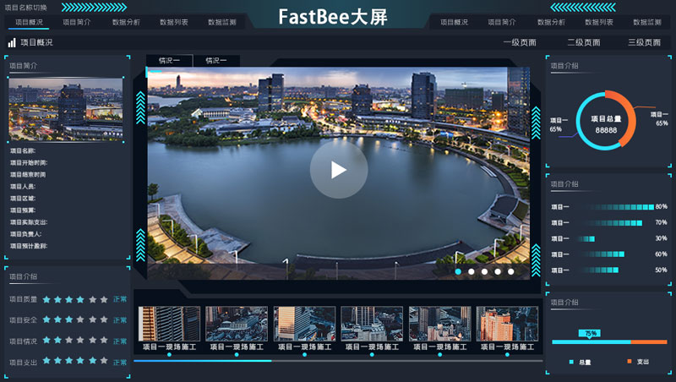Open the orange building thumbnail
This screenshot has height=382, width=676.
(507, 325)
